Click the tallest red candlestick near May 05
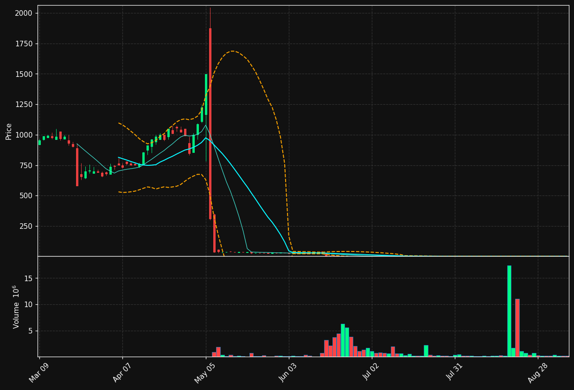Viewport: 574px width, 390px height. pyautogui.click(x=210, y=124)
